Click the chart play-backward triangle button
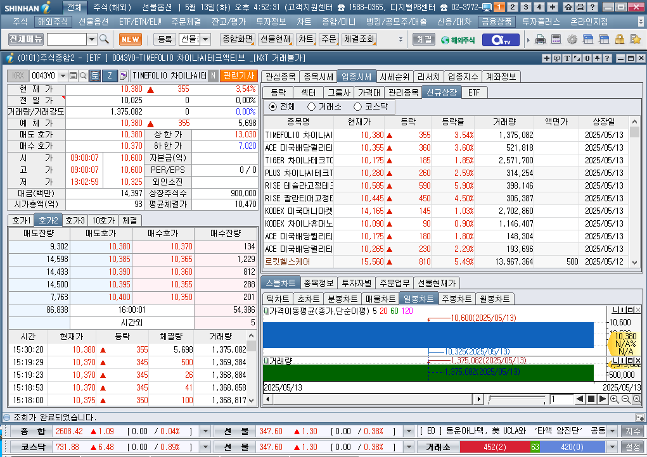 [580, 399]
